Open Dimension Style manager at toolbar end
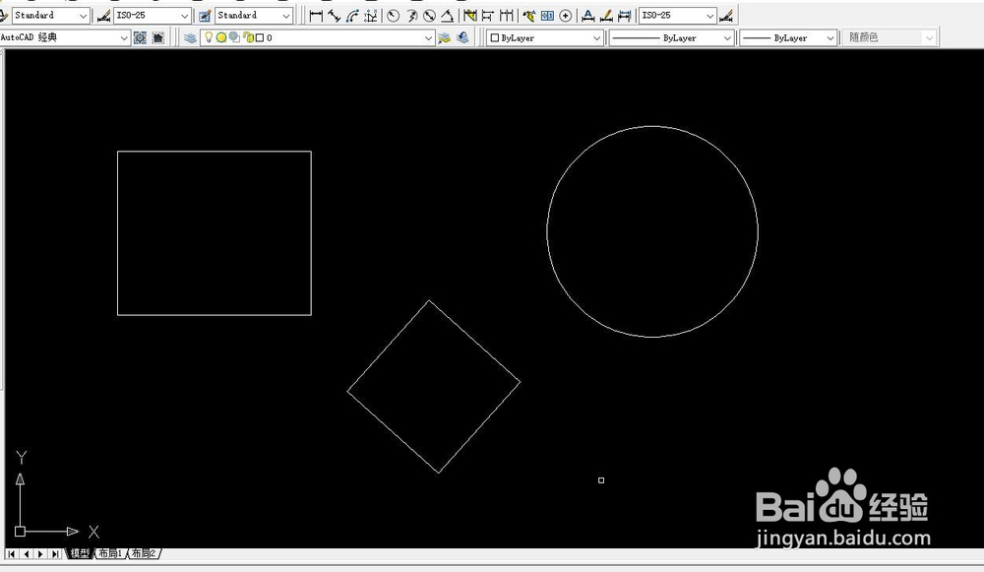The width and height of the screenshot is (984, 572). [x=726, y=16]
